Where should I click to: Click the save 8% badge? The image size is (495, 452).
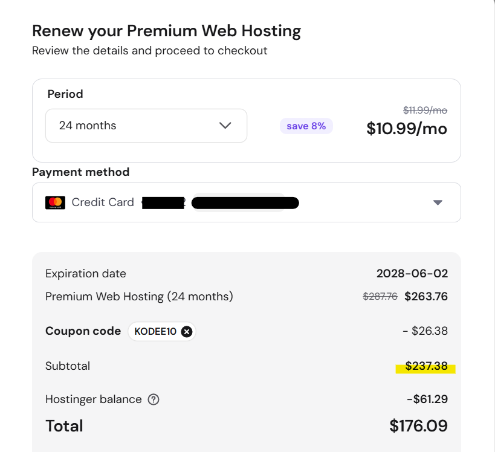[x=306, y=126]
